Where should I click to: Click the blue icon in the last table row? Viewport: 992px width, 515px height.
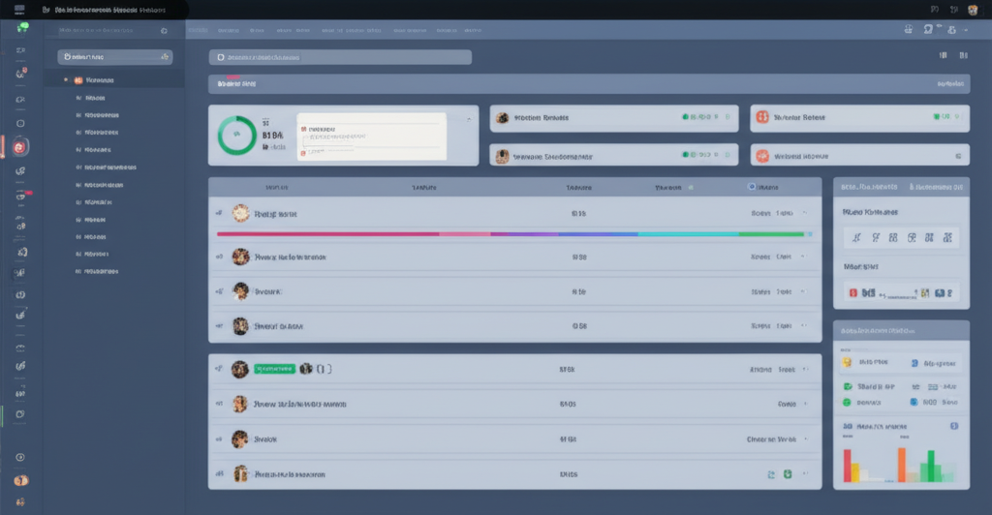click(771, 474)
